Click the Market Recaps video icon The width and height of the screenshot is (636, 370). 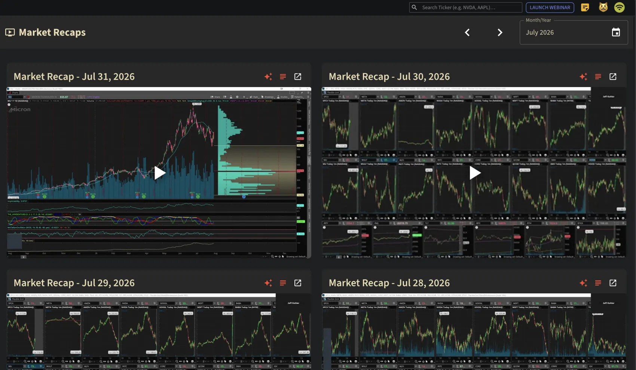coord(10,33)
